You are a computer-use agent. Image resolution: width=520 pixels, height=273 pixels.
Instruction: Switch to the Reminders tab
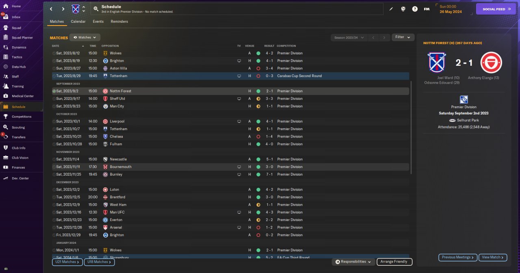click(x=119, y=21)
